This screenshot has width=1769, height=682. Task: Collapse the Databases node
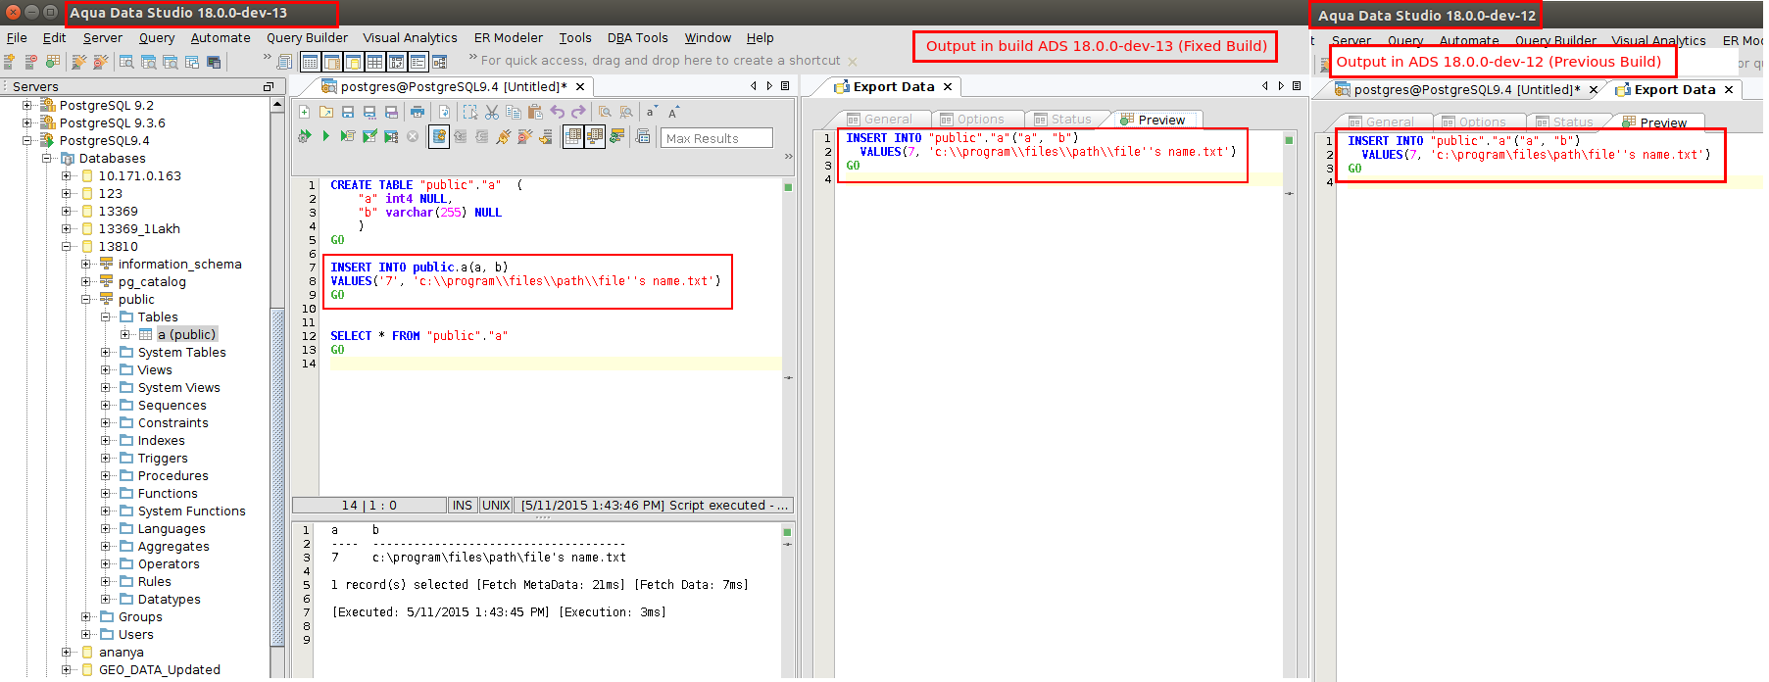tap(46, 158)
